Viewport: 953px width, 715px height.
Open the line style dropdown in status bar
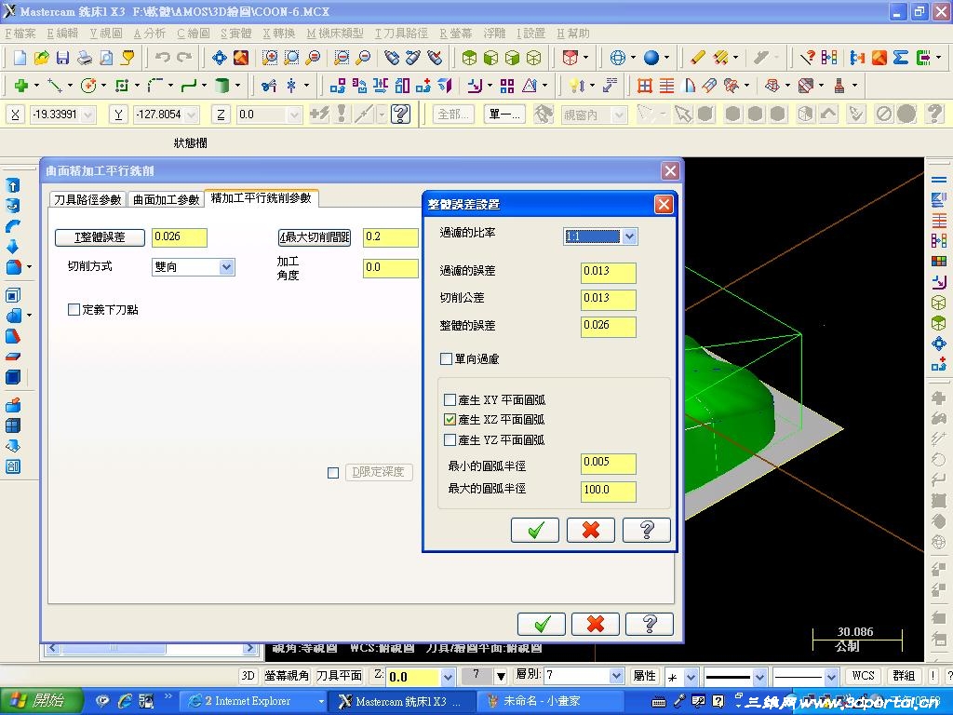[759, 676]
